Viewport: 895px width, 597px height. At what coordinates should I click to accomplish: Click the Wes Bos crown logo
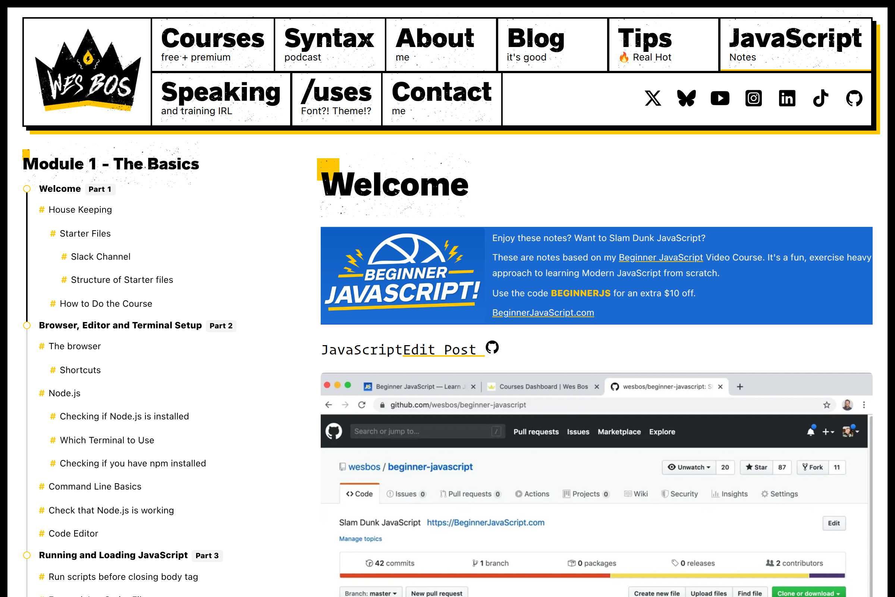(88, 71)
